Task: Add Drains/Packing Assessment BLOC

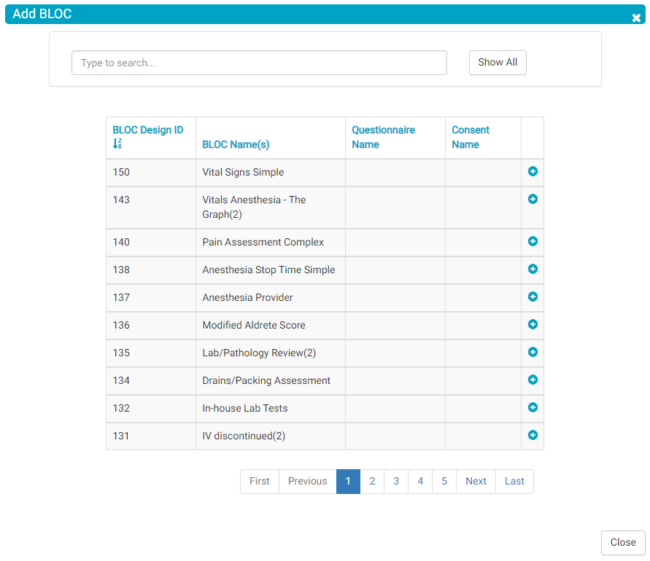Action: (533, 380)
